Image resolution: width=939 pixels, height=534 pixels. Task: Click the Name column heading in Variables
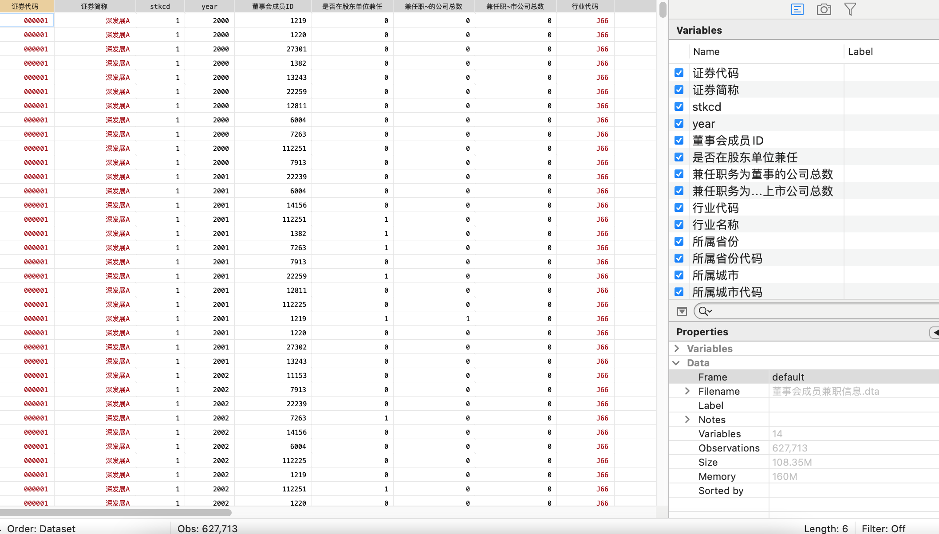(706, 51)
